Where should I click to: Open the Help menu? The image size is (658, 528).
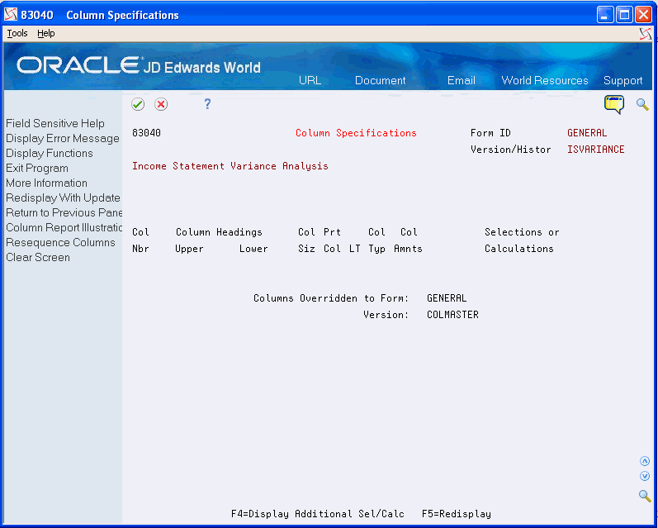click(x=46, y=33)
